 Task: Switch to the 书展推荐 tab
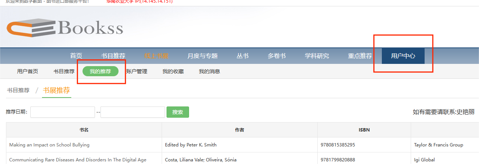pos(57,90)
